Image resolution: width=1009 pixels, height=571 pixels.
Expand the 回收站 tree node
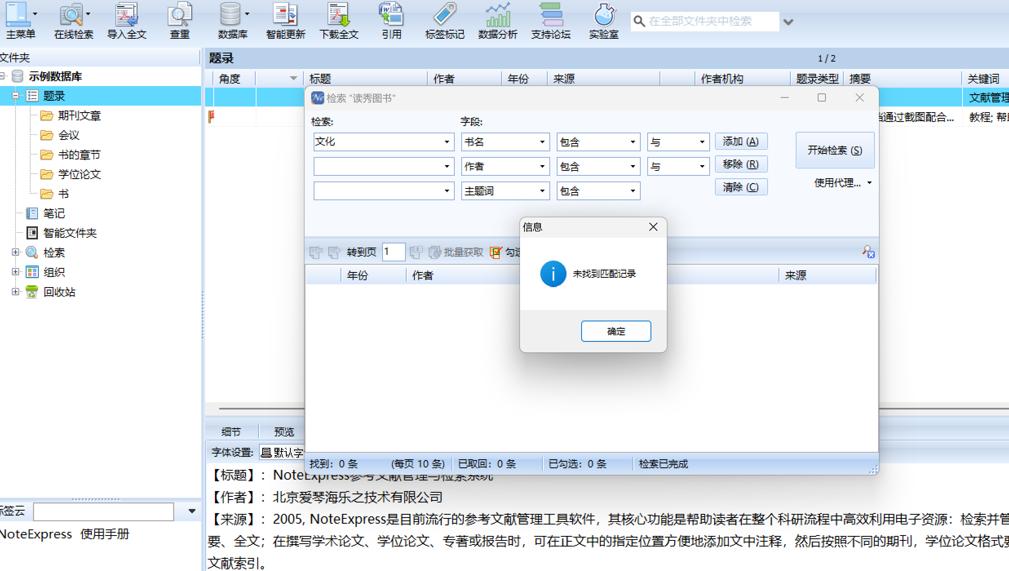(15, 291)
